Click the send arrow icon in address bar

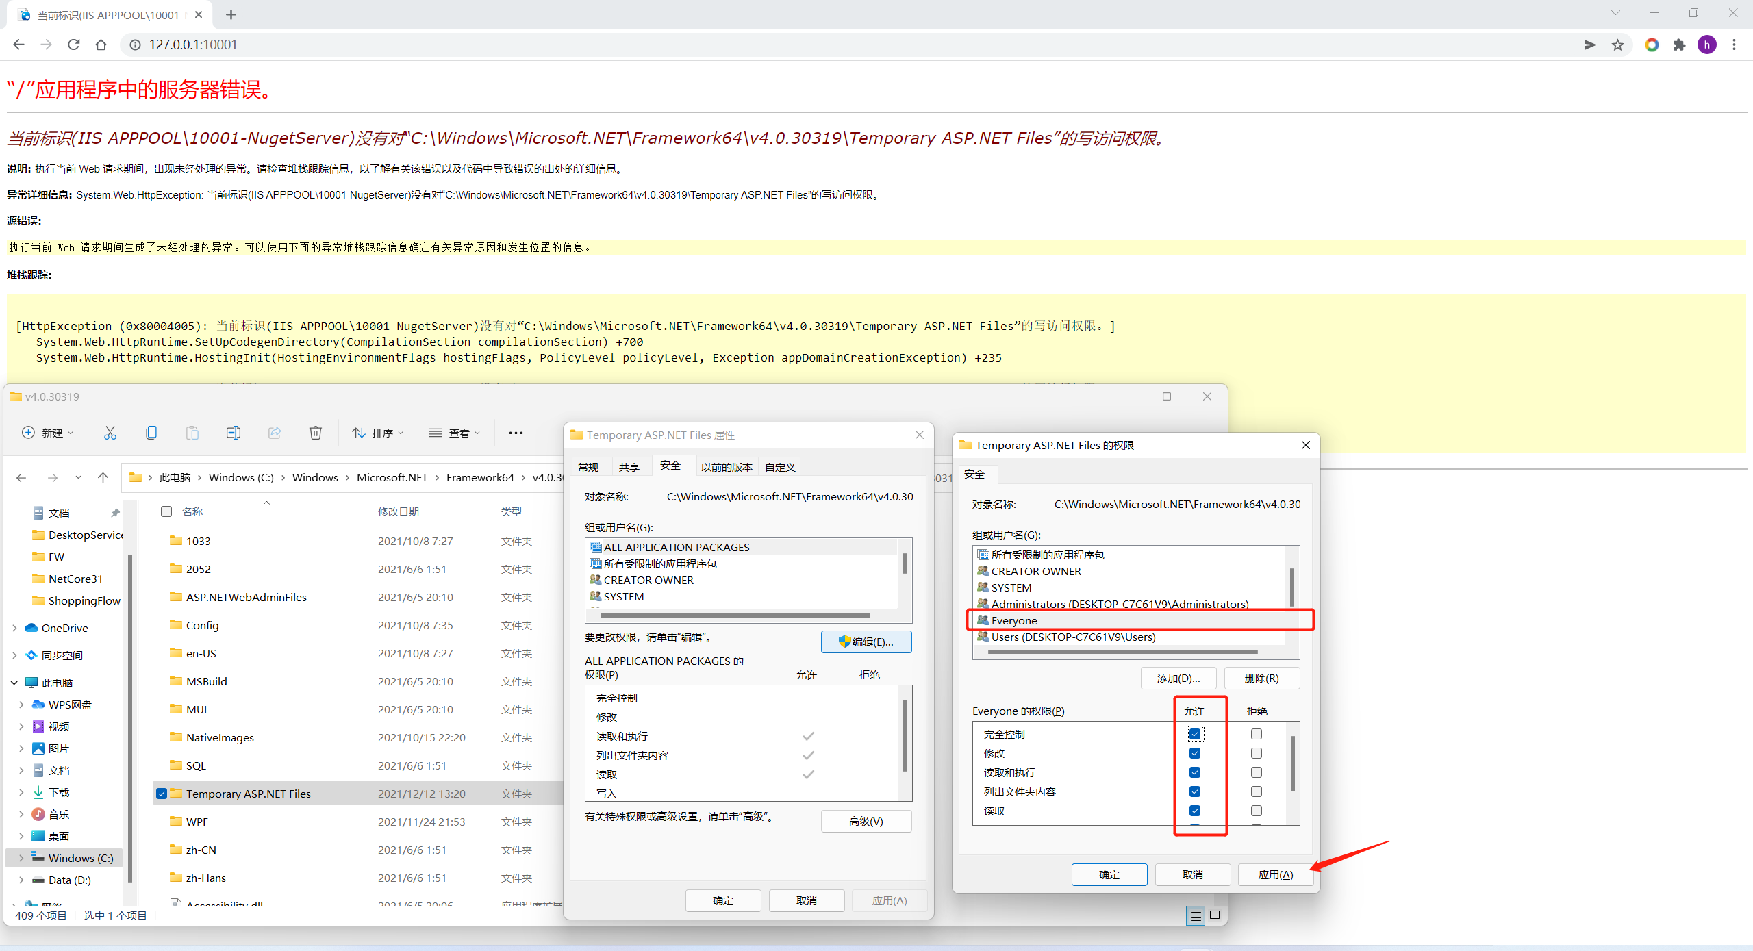(x=1590, y=45)
